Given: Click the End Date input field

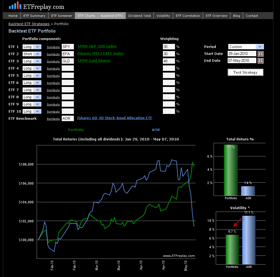Looking at the screenshot, I should point(242,60).
